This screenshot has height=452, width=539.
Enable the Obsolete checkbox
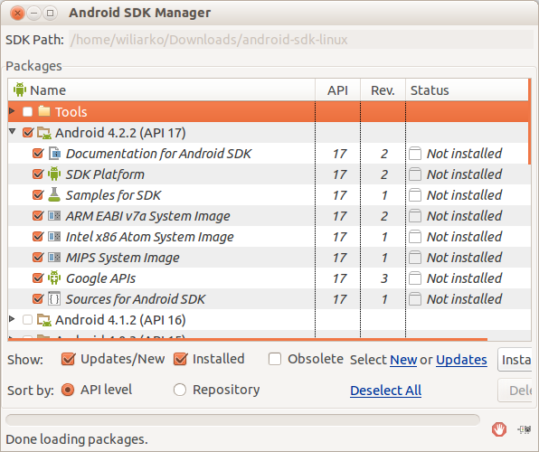[275, 359]
